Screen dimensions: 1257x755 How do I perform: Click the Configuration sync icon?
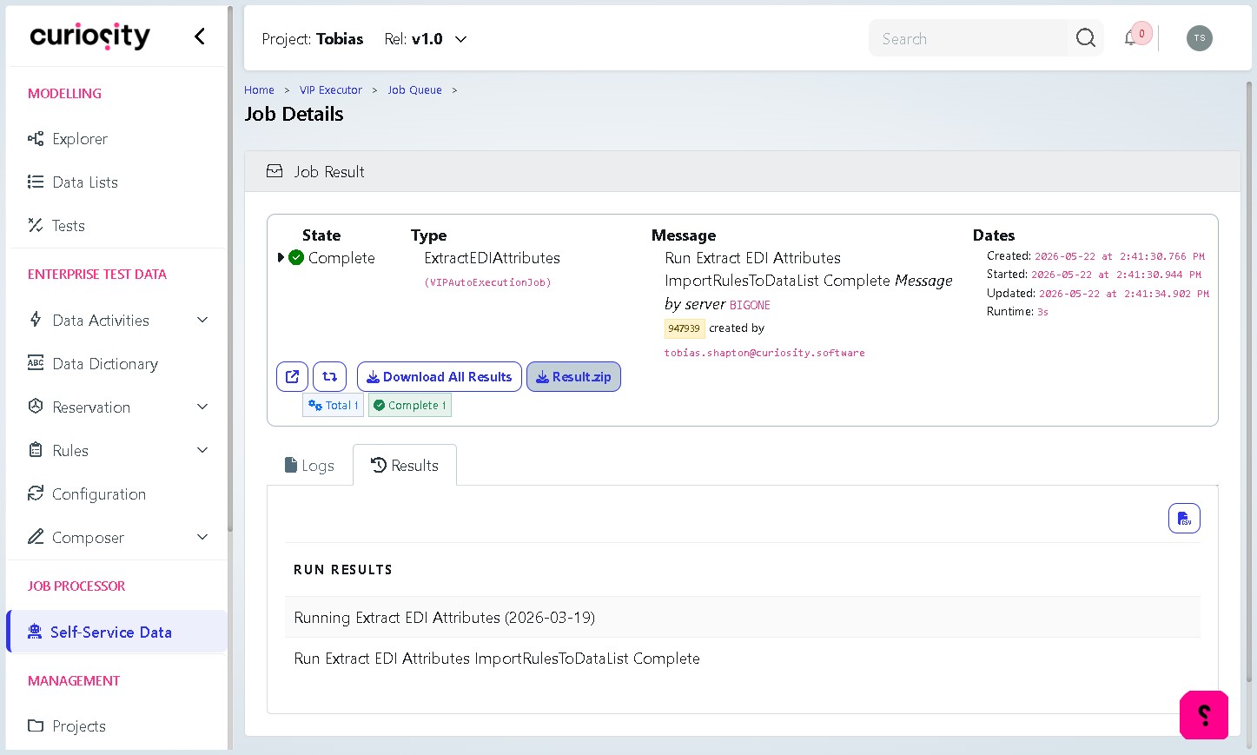click(36, 493)
